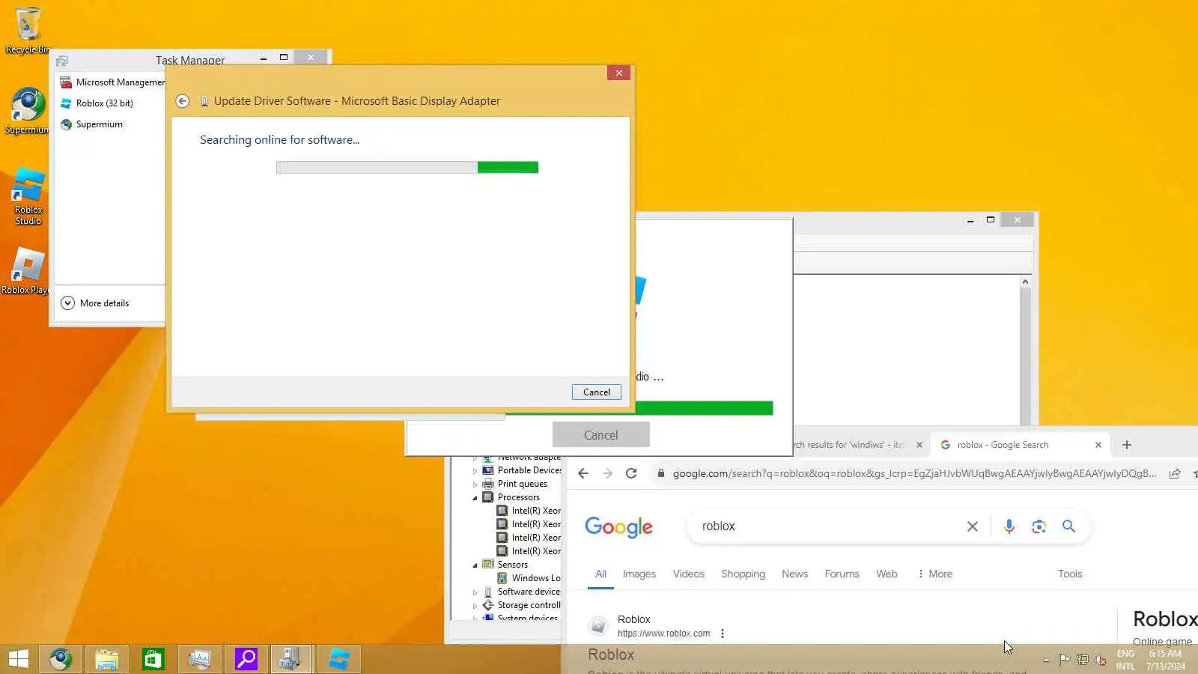Click the magnifier search icon in Google
The image size is (1198, 674).
click(1068, 526)
